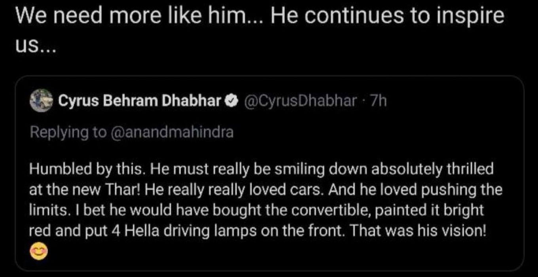Click the smiling emoji ending the tweet

click(38, 251)
